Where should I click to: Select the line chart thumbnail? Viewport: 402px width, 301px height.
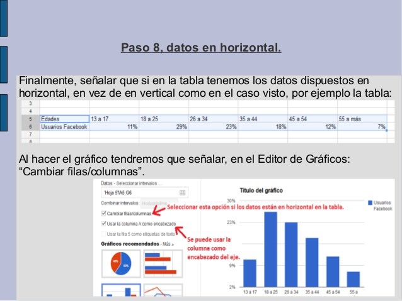click(x=163, y=290)
